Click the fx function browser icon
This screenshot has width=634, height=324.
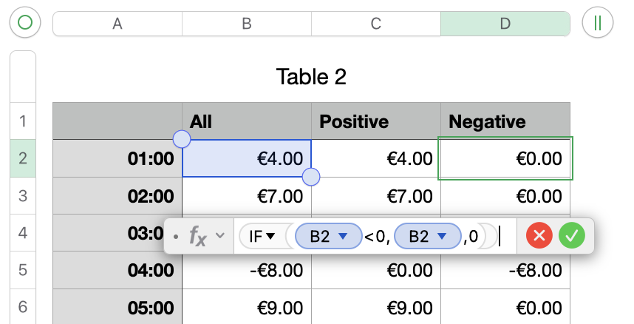click(199, 236)
